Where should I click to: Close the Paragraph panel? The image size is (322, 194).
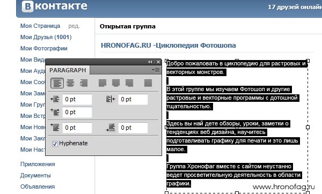pyautogui.click(x=158, y=62)
